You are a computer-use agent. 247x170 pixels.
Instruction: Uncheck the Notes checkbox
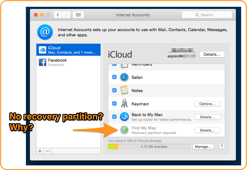(x=114, y=90)
